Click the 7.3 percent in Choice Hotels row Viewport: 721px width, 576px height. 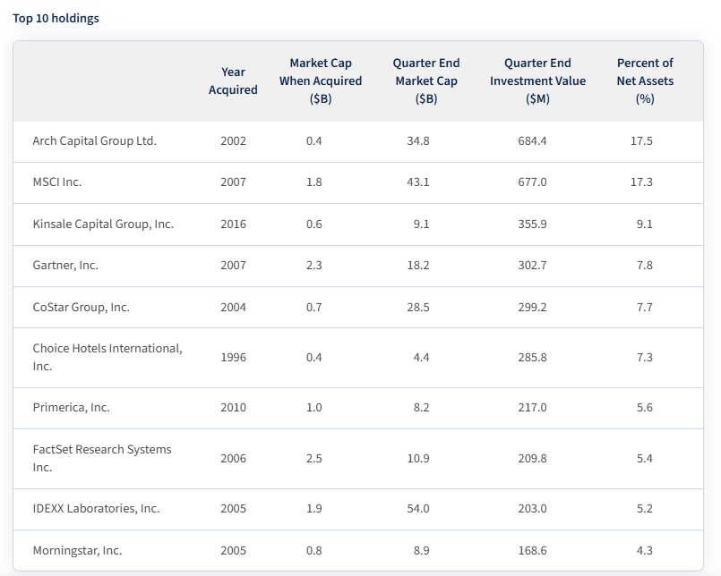tap(645, 358)
